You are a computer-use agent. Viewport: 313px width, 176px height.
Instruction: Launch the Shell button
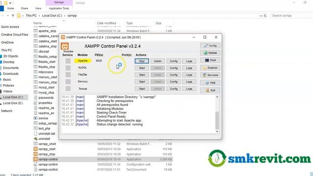210,60
